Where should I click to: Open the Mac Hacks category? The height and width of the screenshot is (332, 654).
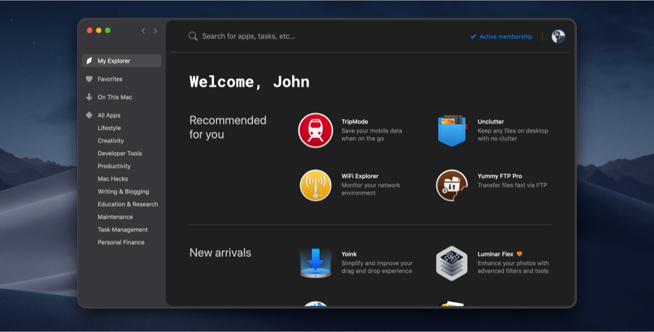pyautogui.click(x=112, y=179)
